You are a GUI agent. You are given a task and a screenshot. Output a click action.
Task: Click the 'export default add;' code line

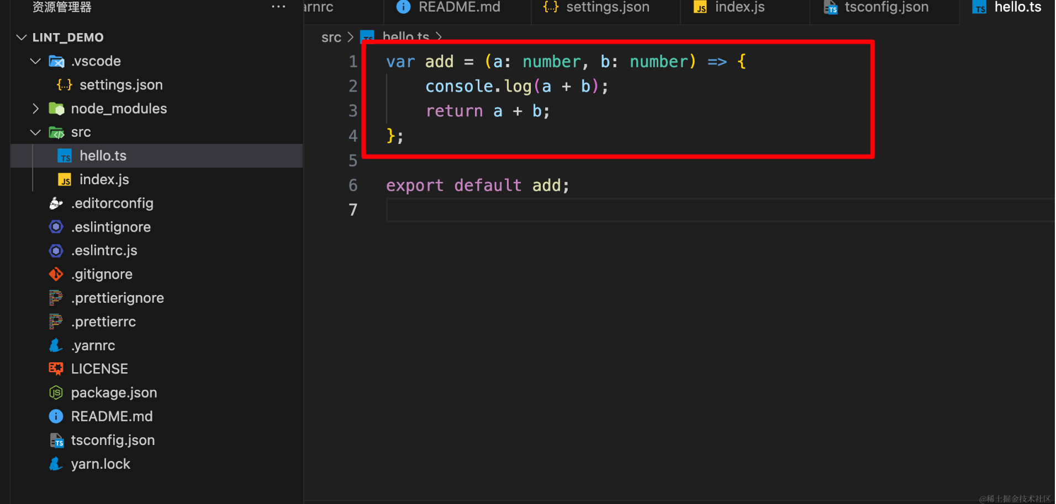click(477, 185)
